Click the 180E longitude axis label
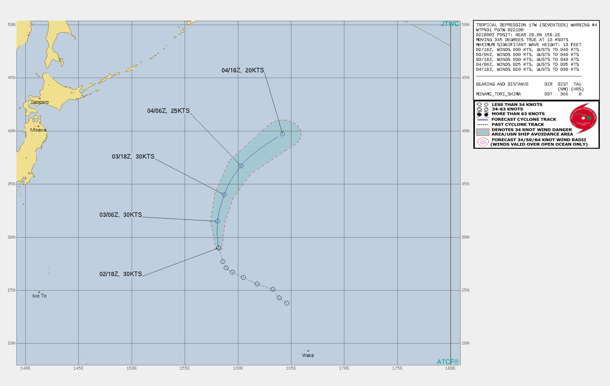 [x=450, y=368]
